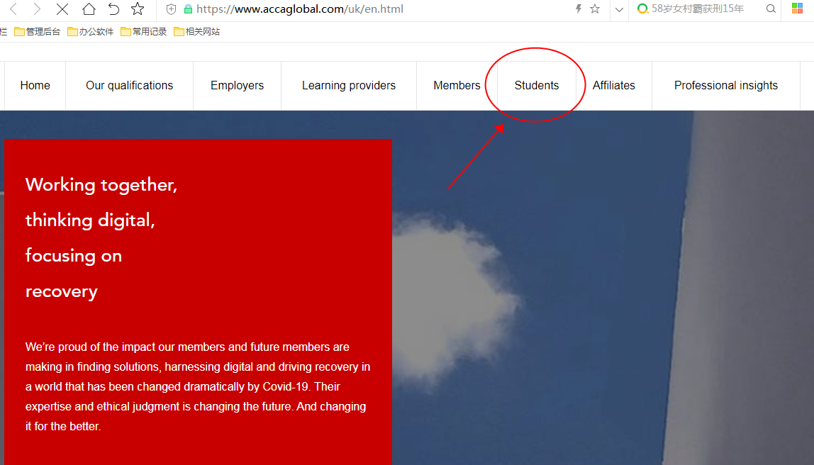Screen dimensions: 814x465
Task: Go back with the browser back arrow
Action: [x=13, y=9]
